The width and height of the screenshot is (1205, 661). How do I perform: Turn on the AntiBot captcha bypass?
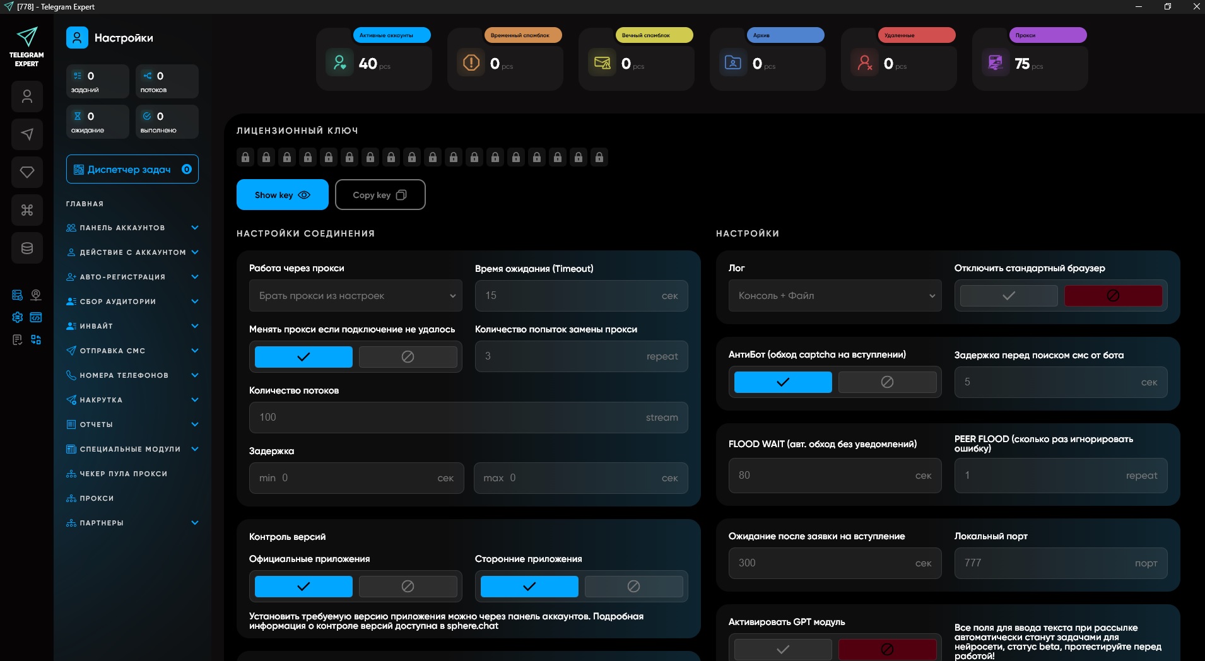[783, 382]
